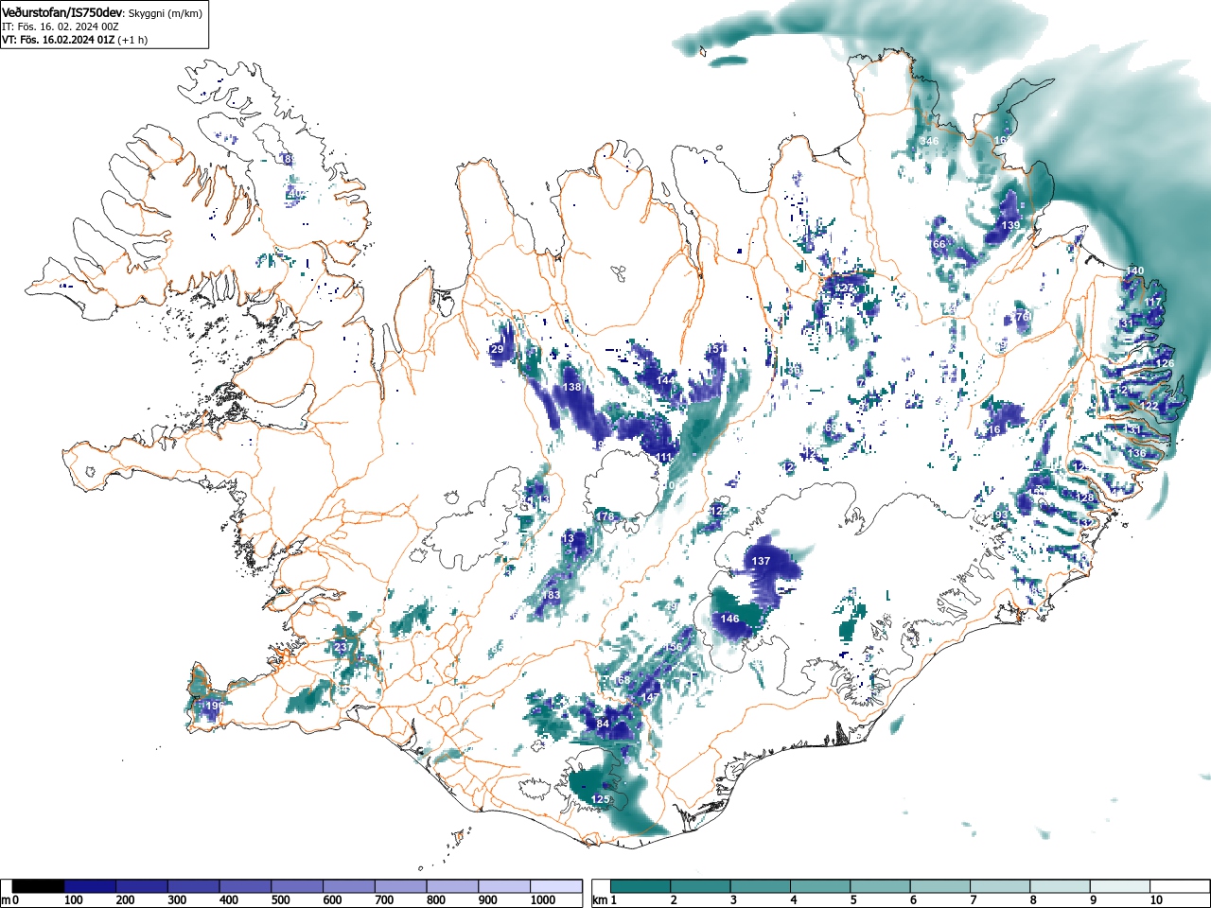Screen dimensions: 1211x908
Task: Click the map value '147'
Action: tap(650, 698)
